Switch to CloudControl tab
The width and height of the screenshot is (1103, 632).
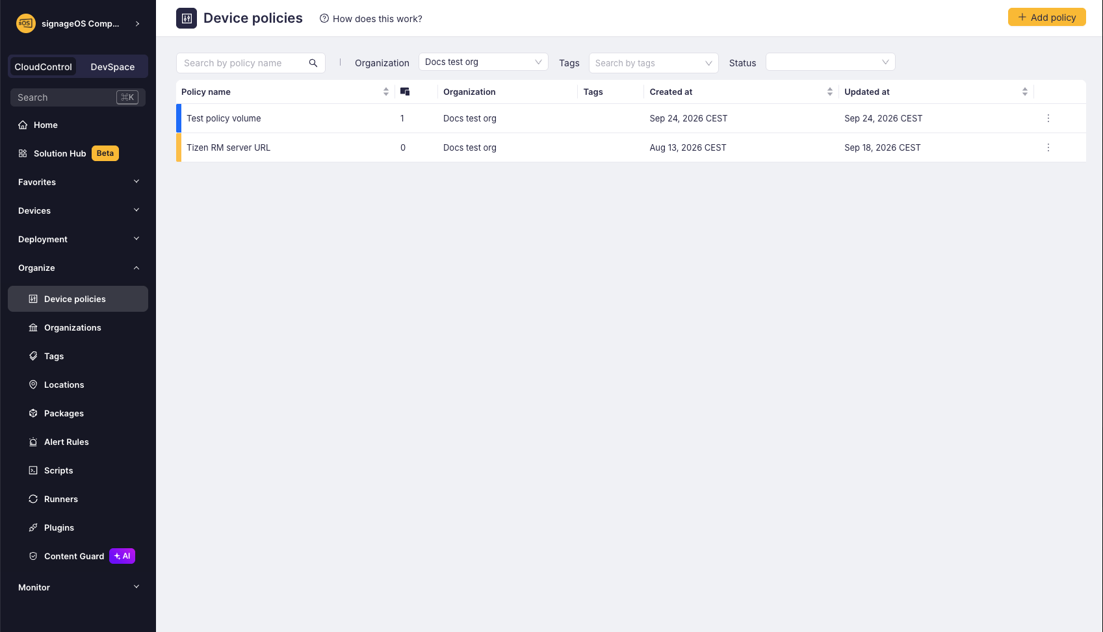pyautogui.click(x=43, y=66)
